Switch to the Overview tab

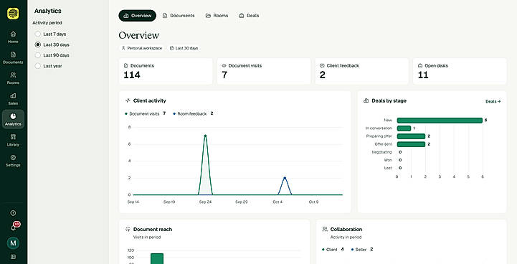click(137, 16)
